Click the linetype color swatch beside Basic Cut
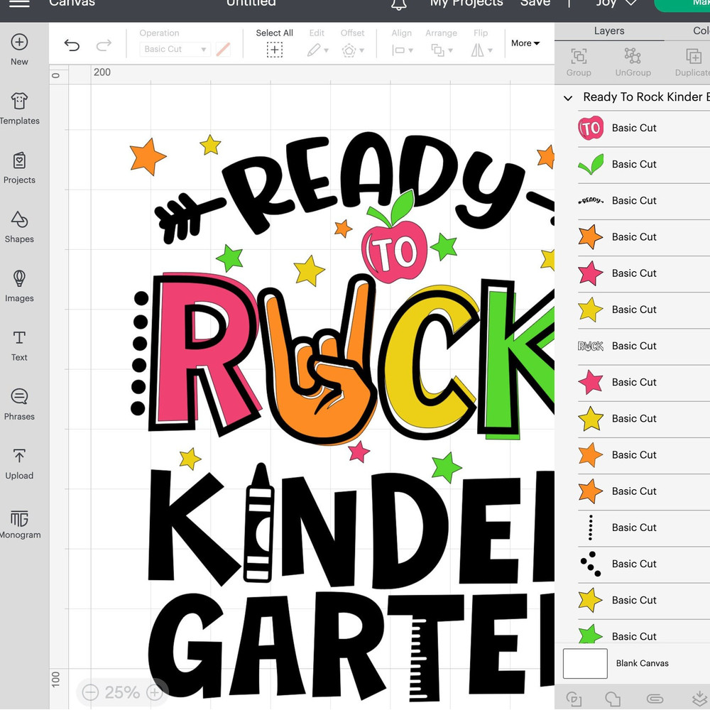This screenshot has height=710, width=710. tap(223, 49)
